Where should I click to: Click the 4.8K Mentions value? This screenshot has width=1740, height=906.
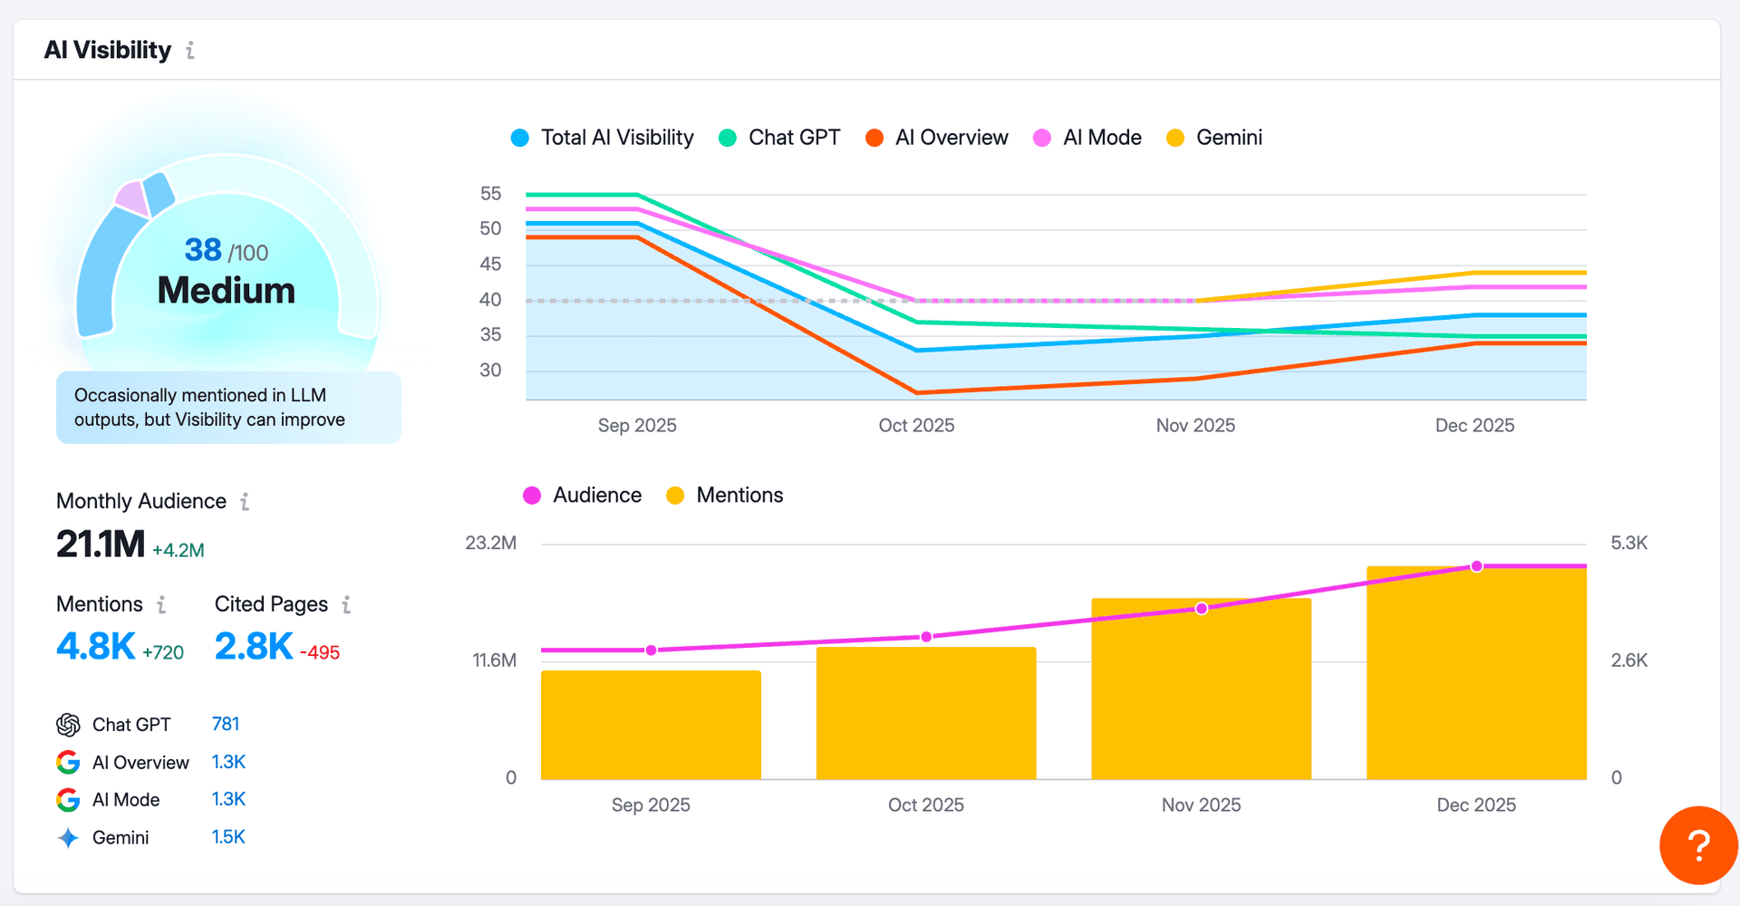tap(95, 647)
